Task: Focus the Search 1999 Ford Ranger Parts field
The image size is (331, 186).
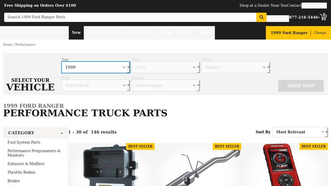Action: point(130,17)
